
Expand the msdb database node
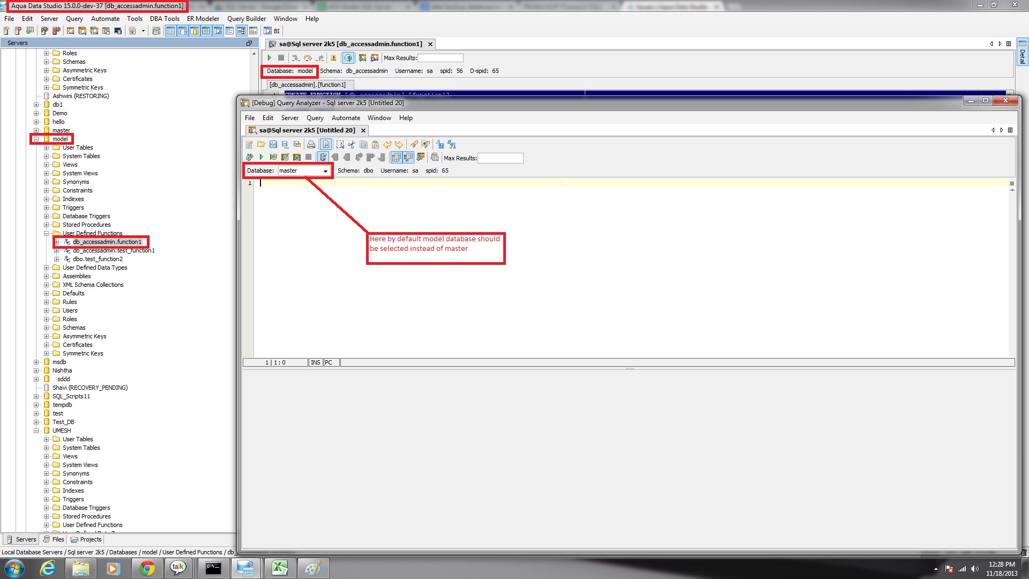[x=36, y=362]
